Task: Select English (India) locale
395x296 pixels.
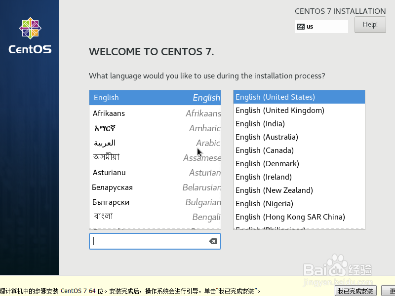Action: click(x=280, y=123)
